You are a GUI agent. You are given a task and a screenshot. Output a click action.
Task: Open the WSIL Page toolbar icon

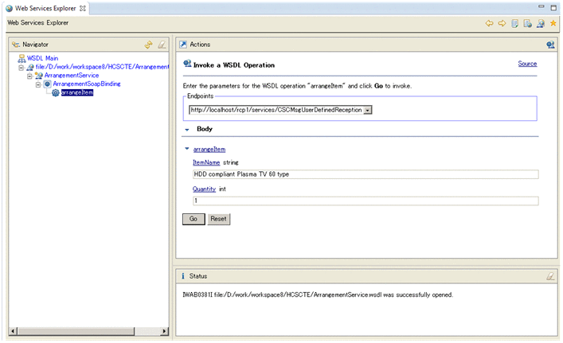click(x=528, y=23)
